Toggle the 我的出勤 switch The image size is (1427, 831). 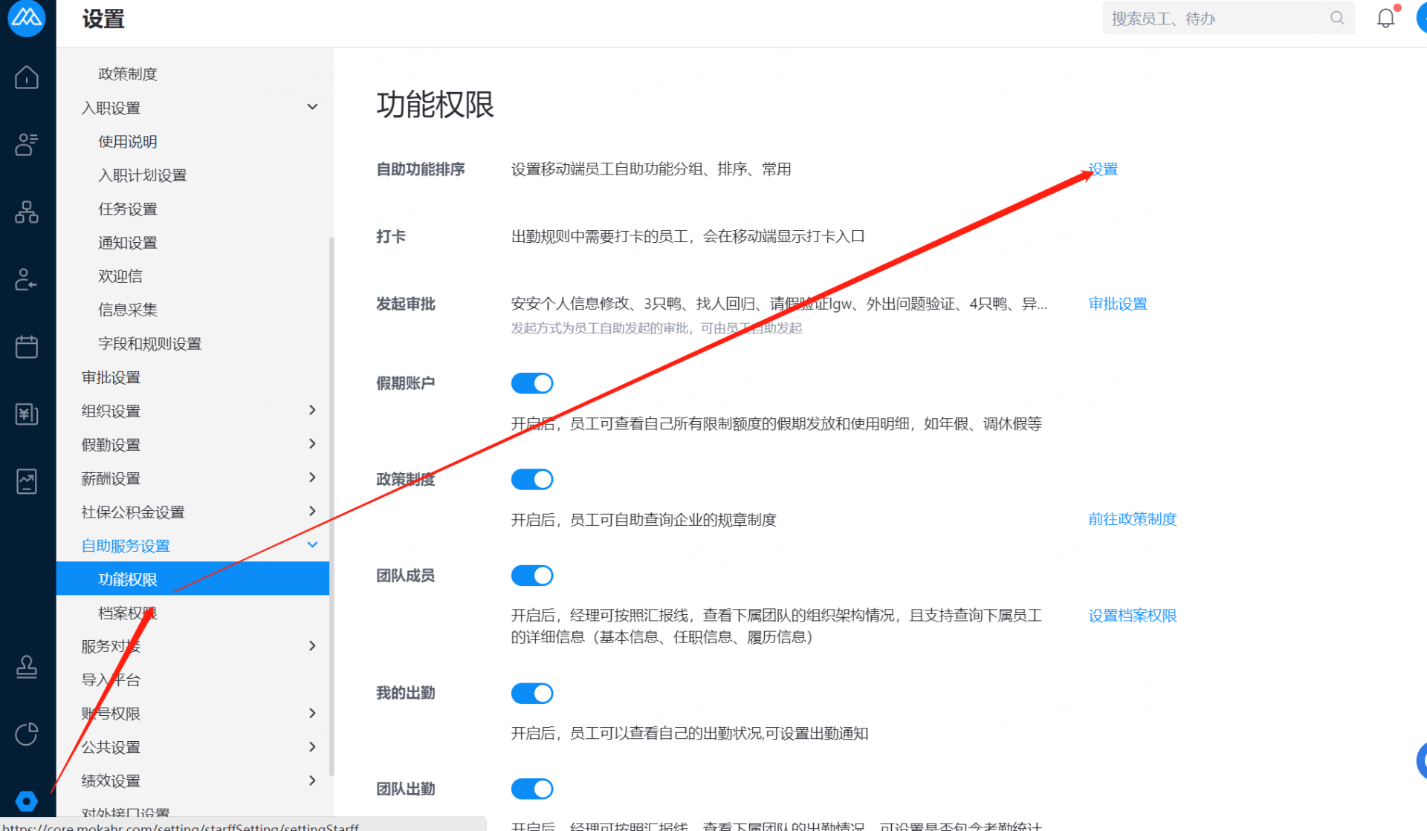[x=532, y=694]
